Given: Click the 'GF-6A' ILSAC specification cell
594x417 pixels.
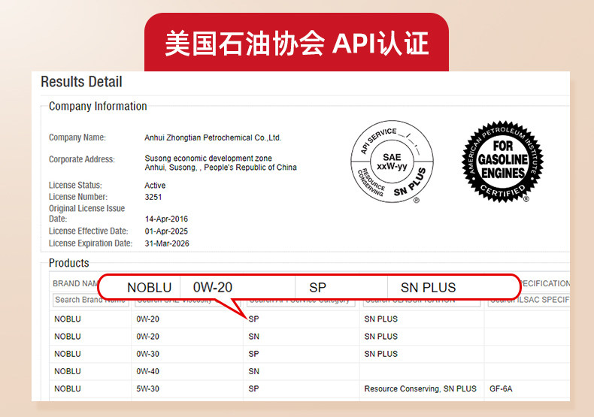Looking at the screenshot, I should point(501,389).
